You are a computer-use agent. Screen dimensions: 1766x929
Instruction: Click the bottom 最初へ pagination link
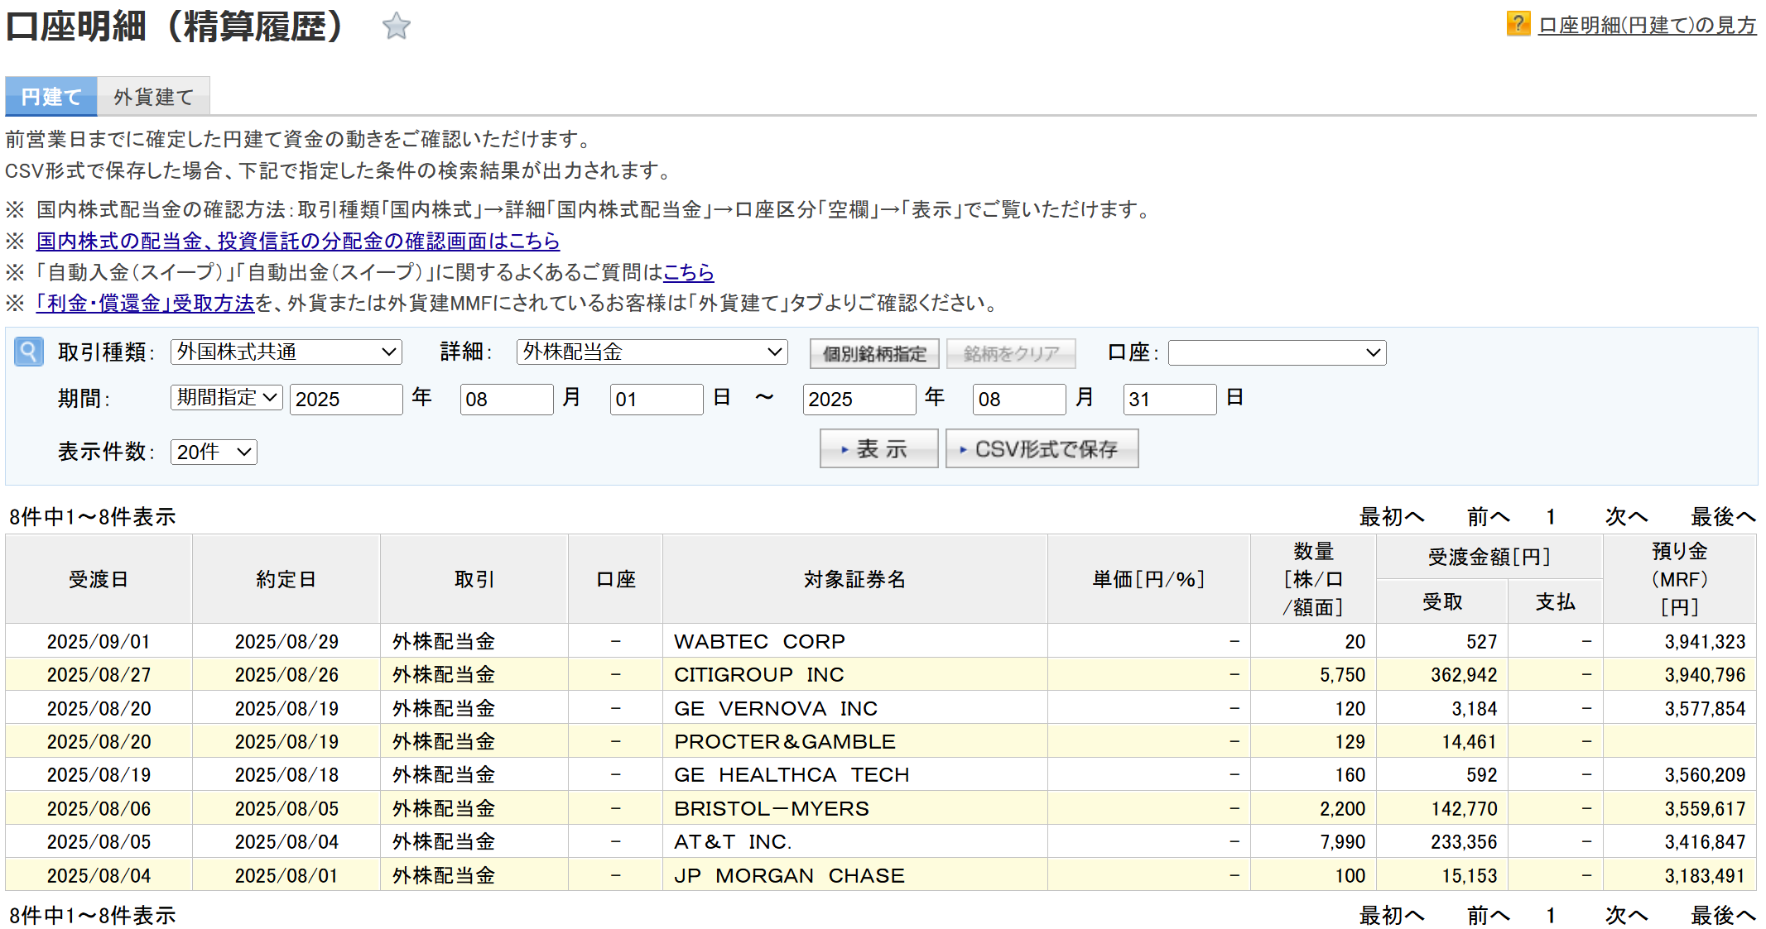(1392, 915)
